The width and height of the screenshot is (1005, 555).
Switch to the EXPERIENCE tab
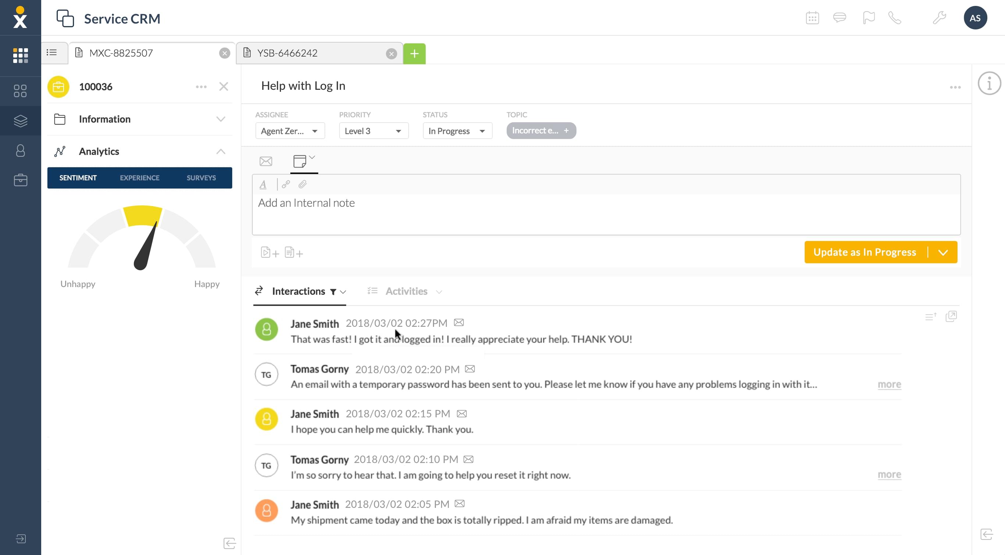tap(139, 178)
